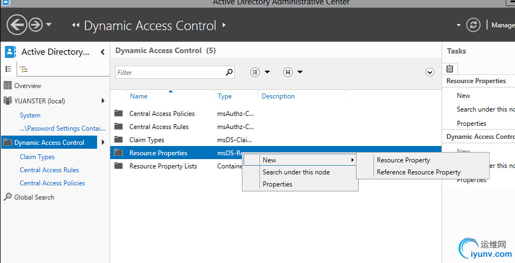Screen dimensions: 515x263
Task: Click the list view options icon
Action: click(x=255, y=72)
